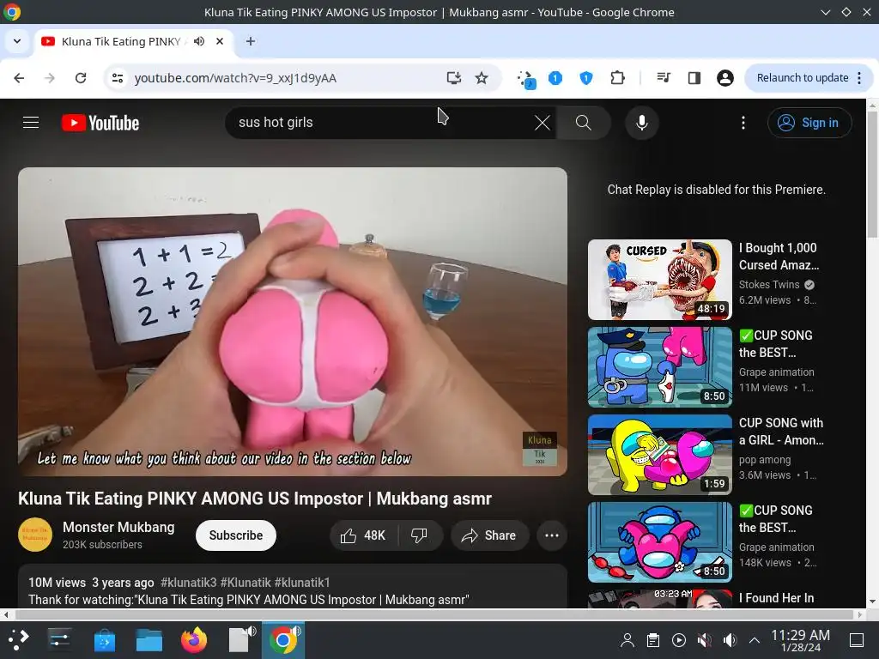Like the video (48K)
This screenshot has width=879, height=659.
[x=363, y=535]
